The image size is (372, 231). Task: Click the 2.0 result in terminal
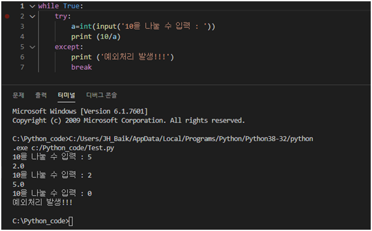[19, 166]
